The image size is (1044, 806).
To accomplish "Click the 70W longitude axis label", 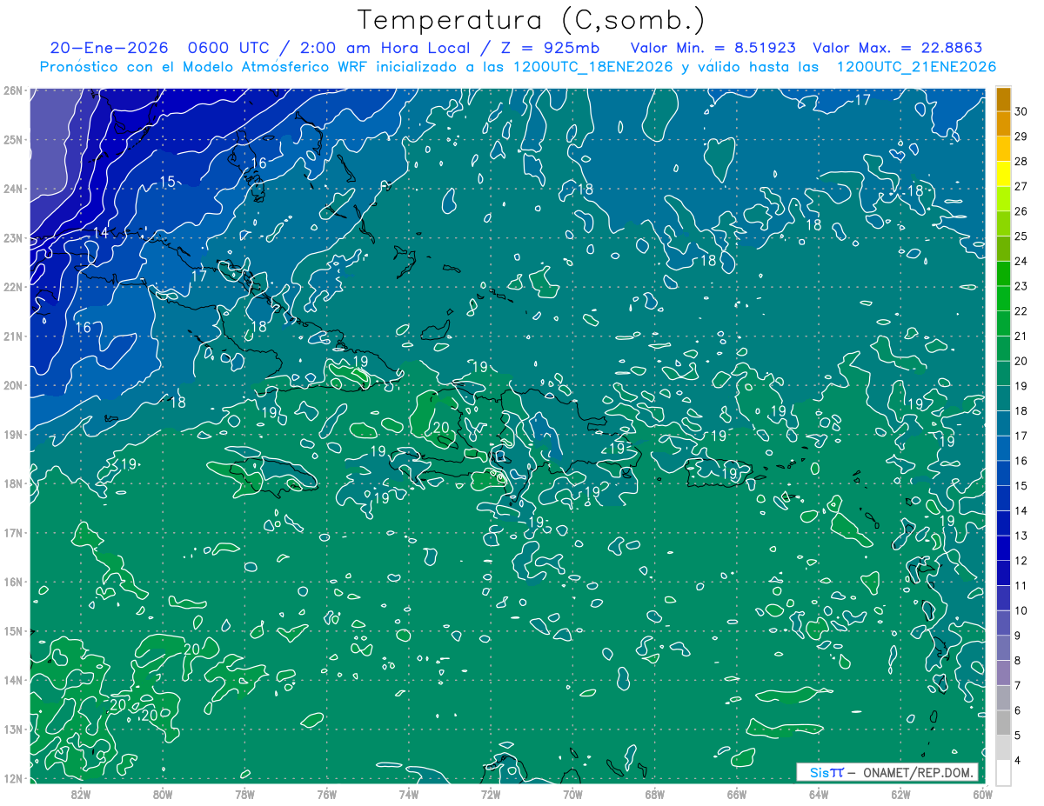I will coord(572,793).
